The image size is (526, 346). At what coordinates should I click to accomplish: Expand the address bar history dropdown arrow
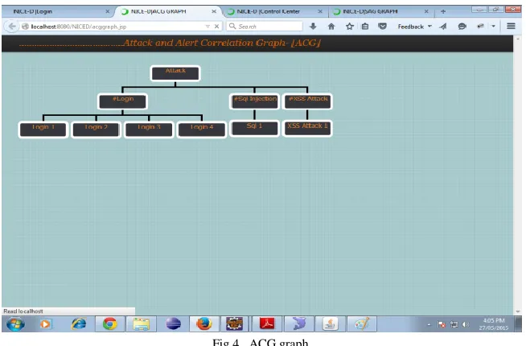point(208,27)
